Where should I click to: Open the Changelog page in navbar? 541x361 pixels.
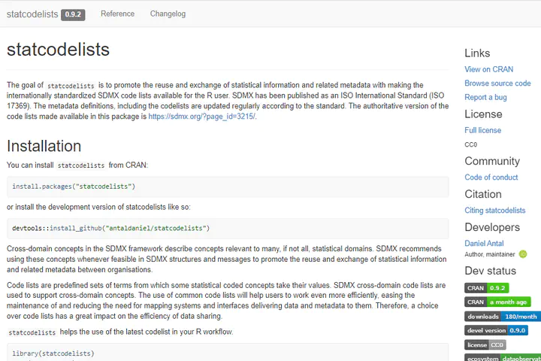point(168,14)
